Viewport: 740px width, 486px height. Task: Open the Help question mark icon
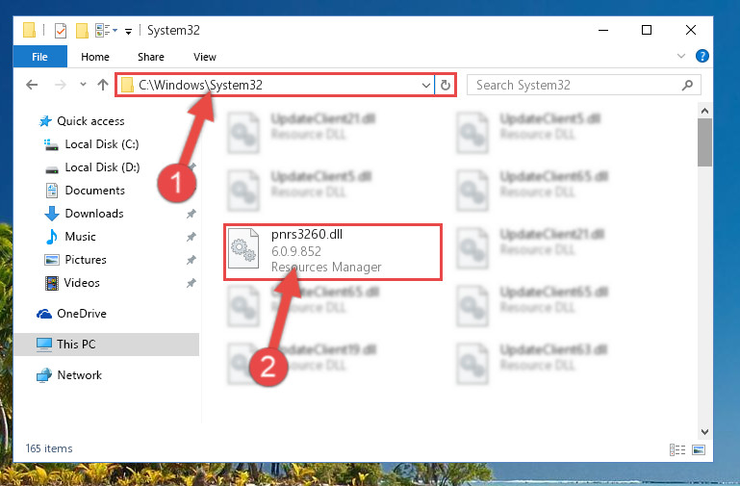[x=702, y=56]
